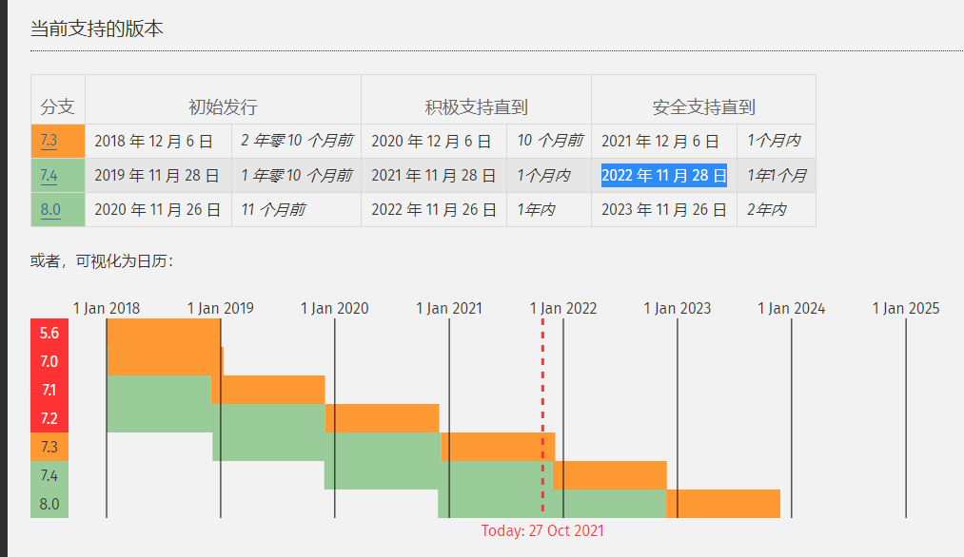Click the 1 Jan 2023 axis label

(x=678, y=308)
